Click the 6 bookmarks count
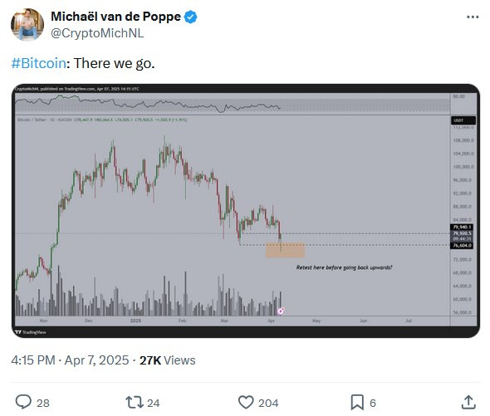490x416 pixels. 373,404
